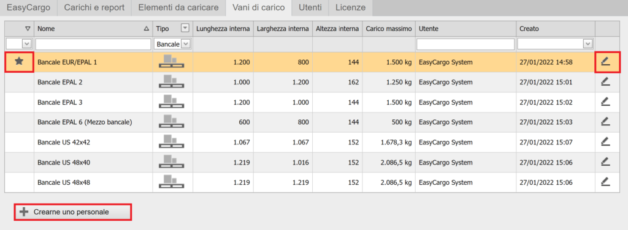Screen dimensions: 628x230
Task: Edit Bancale EPAL 2 with pencil icon
Action: (605, 81)
